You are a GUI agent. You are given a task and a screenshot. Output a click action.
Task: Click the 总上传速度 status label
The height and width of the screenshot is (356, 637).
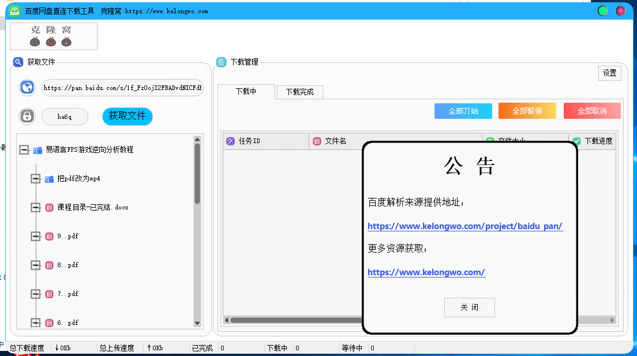(x=117, y=348)
